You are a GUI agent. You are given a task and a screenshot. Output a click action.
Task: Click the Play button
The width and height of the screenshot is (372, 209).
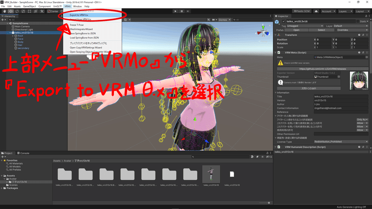pos(175,11)
